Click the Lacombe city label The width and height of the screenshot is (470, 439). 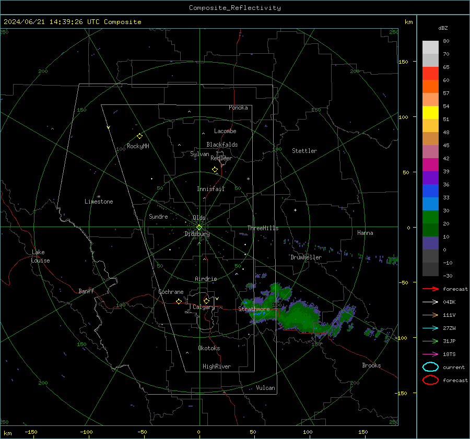coord(225,131)
